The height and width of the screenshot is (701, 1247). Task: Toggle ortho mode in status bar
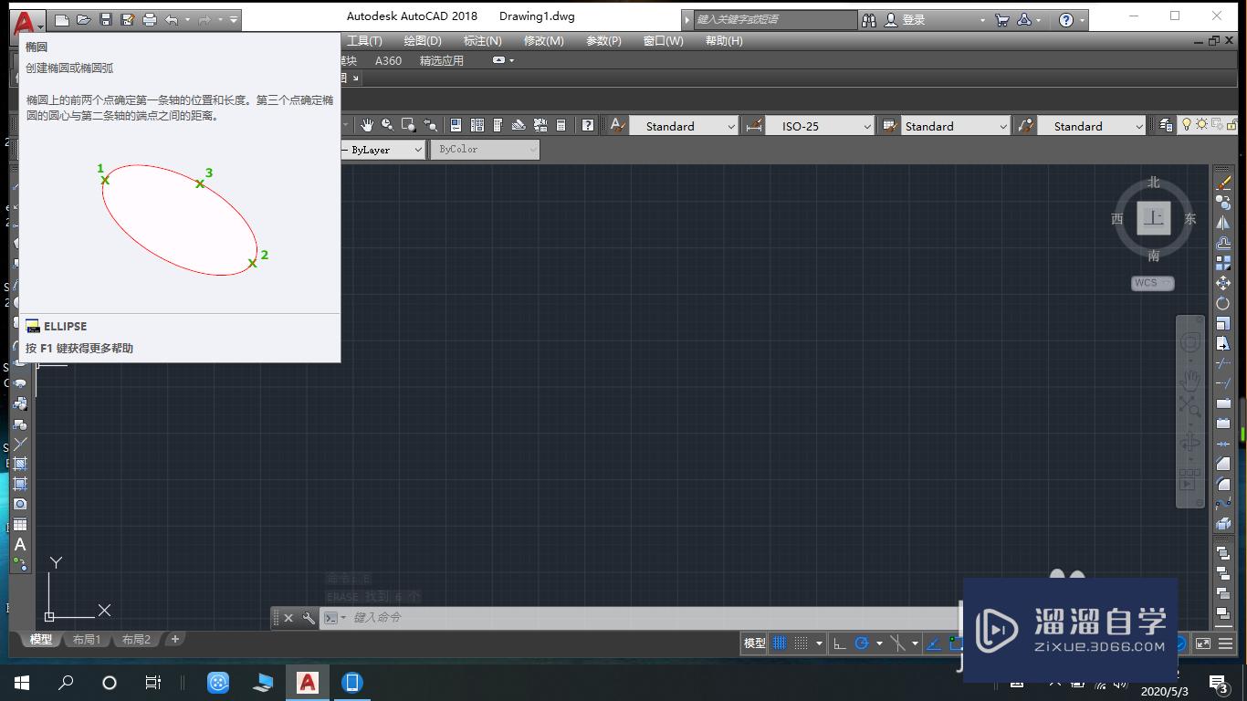point(840,643)
